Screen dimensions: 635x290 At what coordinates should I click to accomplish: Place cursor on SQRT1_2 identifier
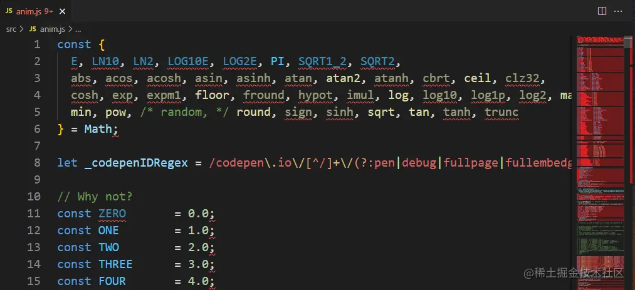coord(322,61)
